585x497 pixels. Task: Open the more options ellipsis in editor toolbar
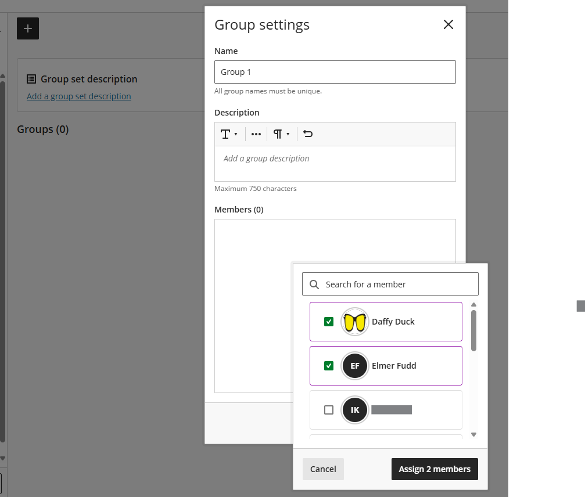pyautogui.click(x=256, y=134)
